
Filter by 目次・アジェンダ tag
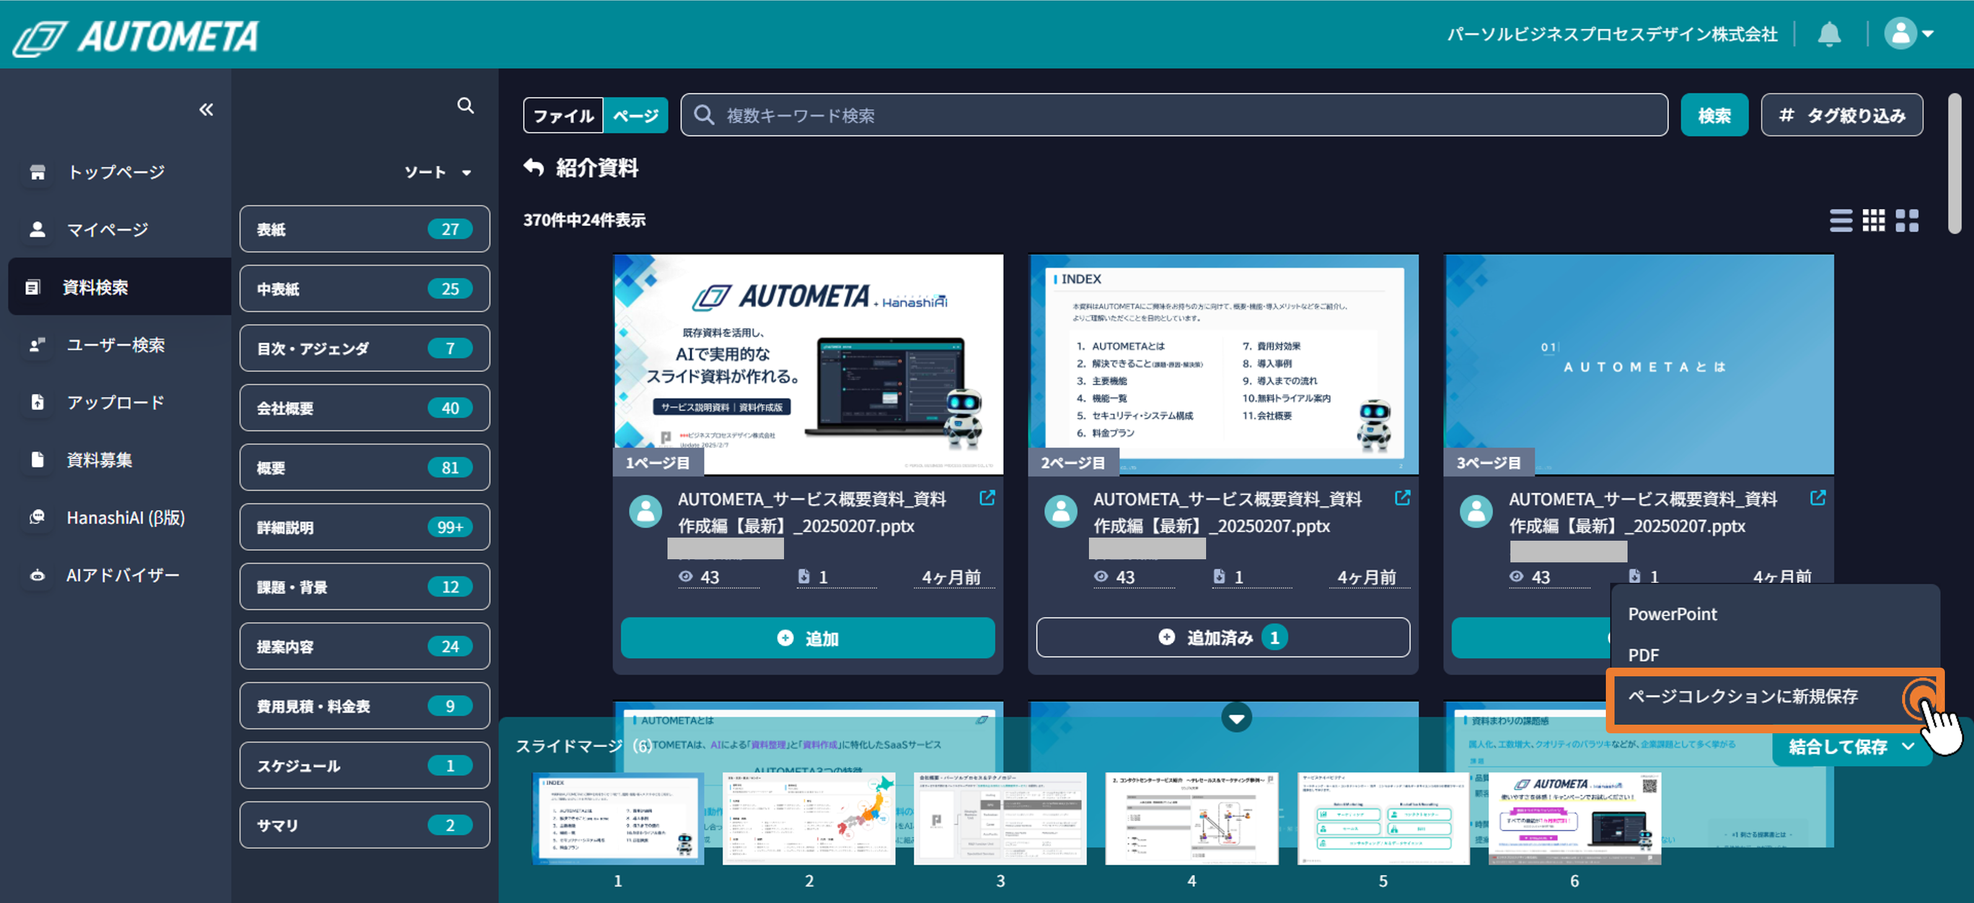(365, 349)
